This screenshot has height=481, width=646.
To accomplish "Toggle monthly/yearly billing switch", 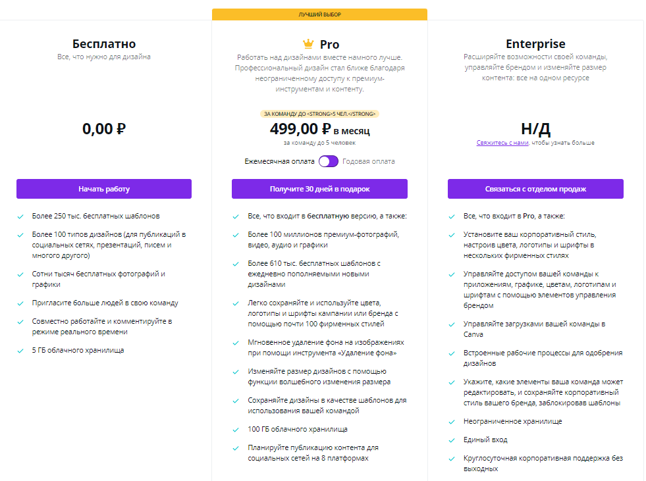I will (329, 161).
